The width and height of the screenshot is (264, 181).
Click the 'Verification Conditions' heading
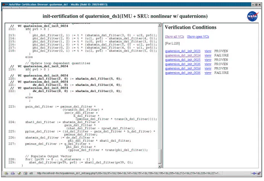191,27
